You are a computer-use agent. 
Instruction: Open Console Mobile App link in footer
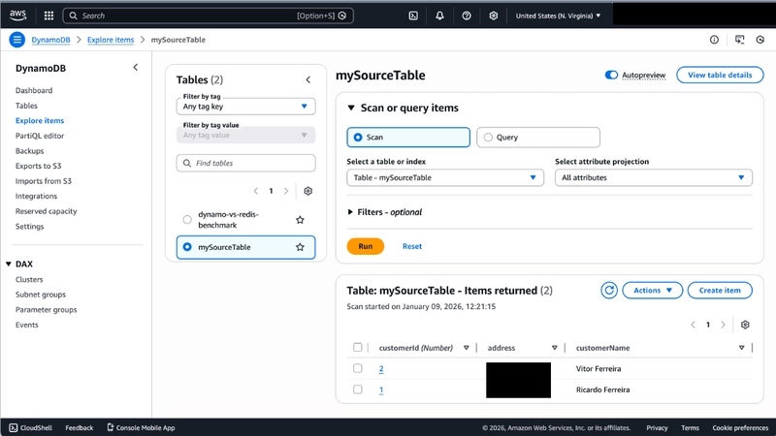141,427
